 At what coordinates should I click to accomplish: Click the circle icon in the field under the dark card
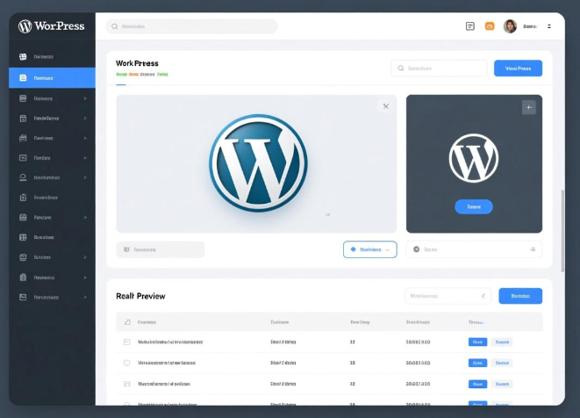pos(416,249)
